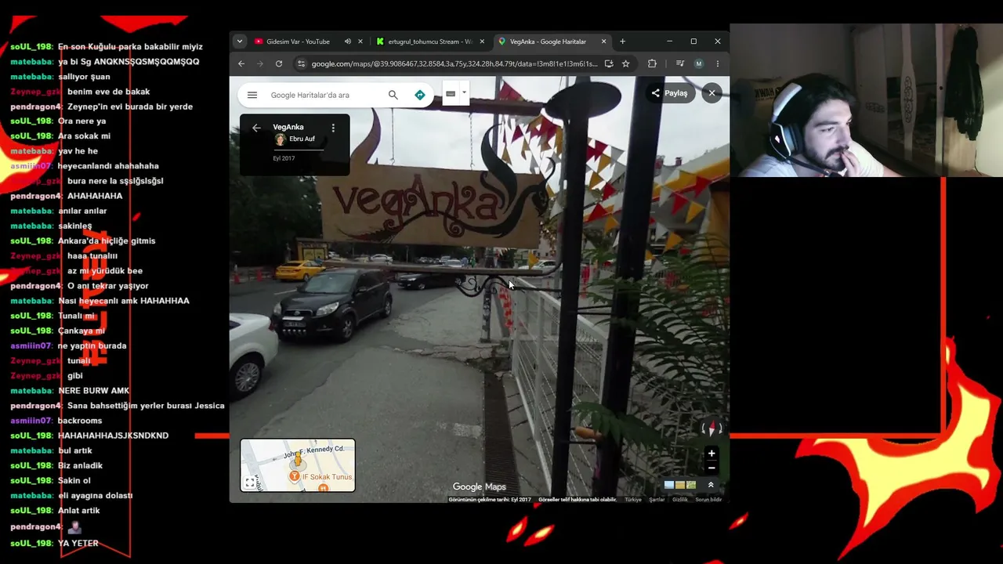Go back using the VegAnka panel arrow

point(256,128)
